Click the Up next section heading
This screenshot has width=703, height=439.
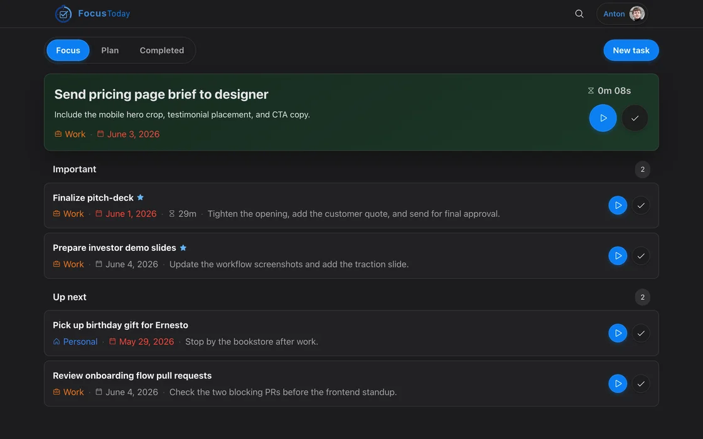[70, 297]
